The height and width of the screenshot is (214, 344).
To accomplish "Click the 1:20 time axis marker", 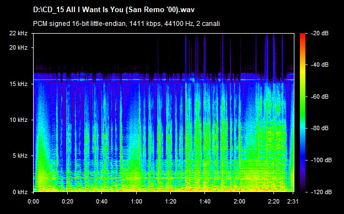I will point(170,201).
